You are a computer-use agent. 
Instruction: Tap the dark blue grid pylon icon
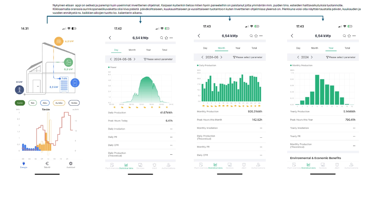pyautogui.click(x=19, y=90)
